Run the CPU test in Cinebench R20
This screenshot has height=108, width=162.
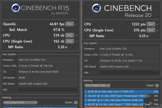point(151,24)
